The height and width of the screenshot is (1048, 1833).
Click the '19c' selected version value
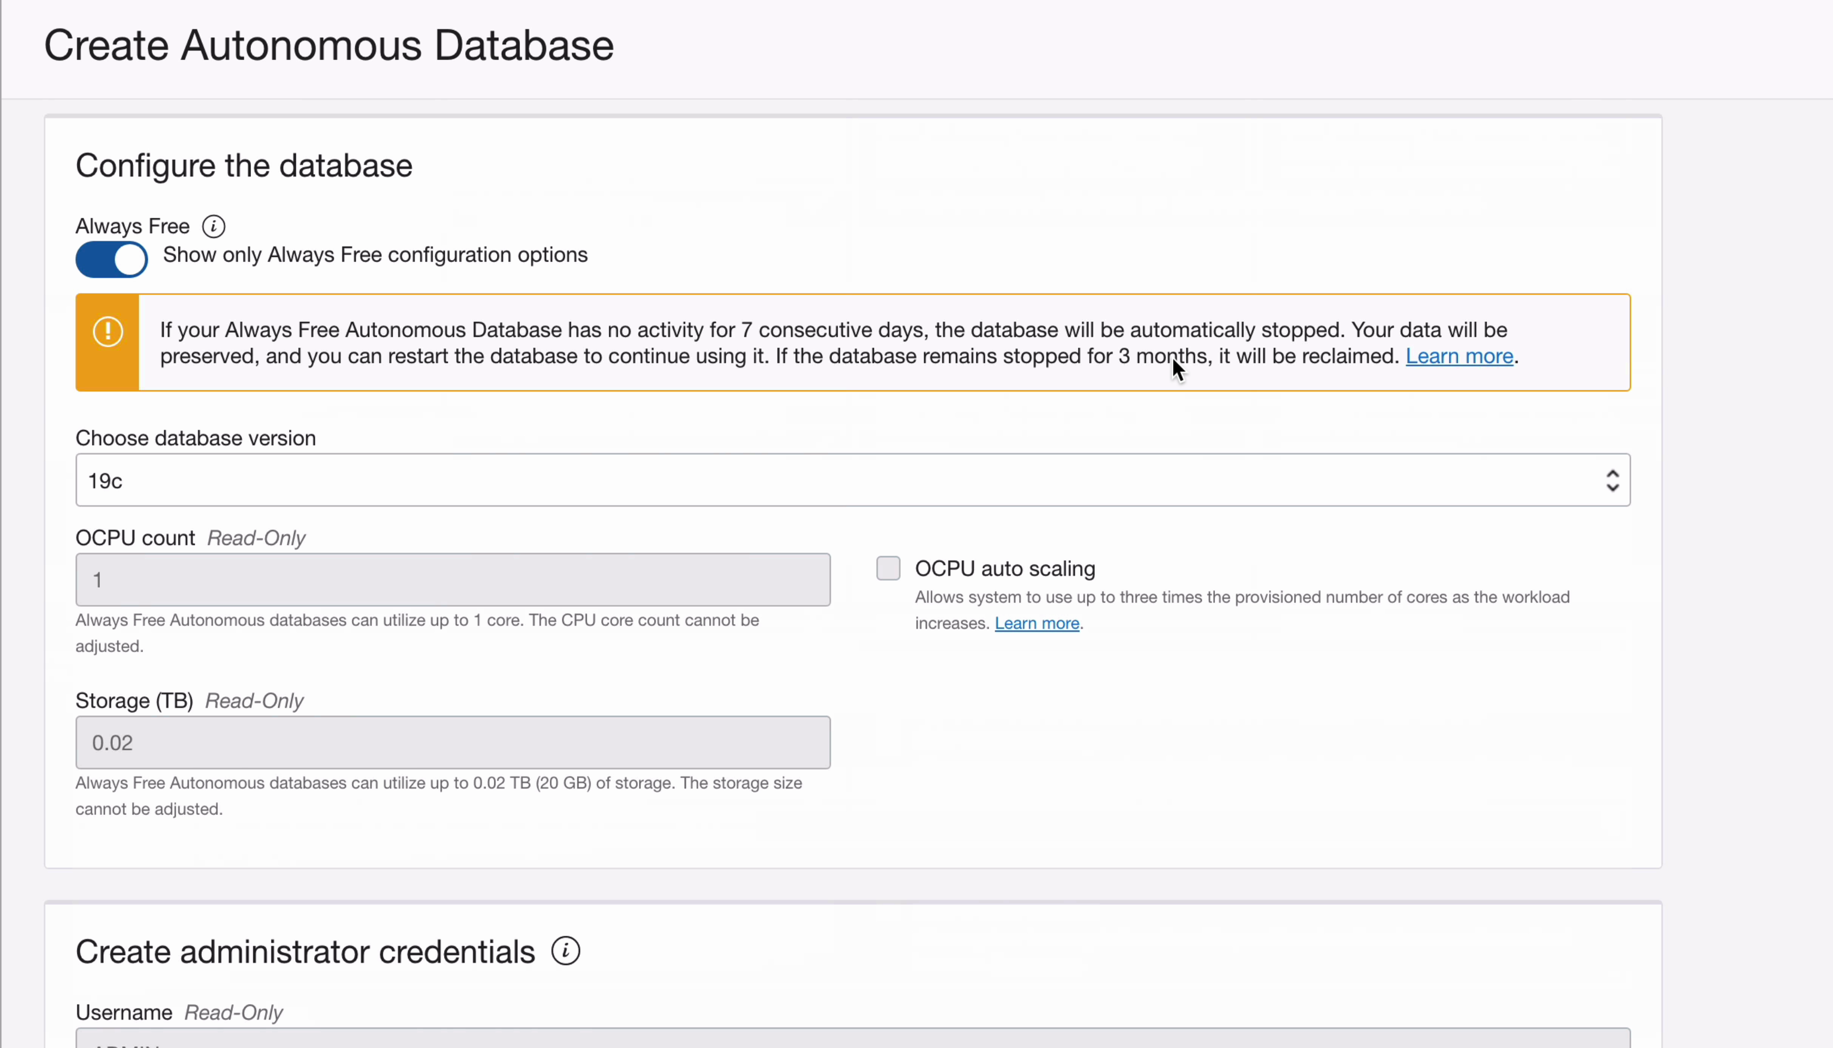(105, 481)
